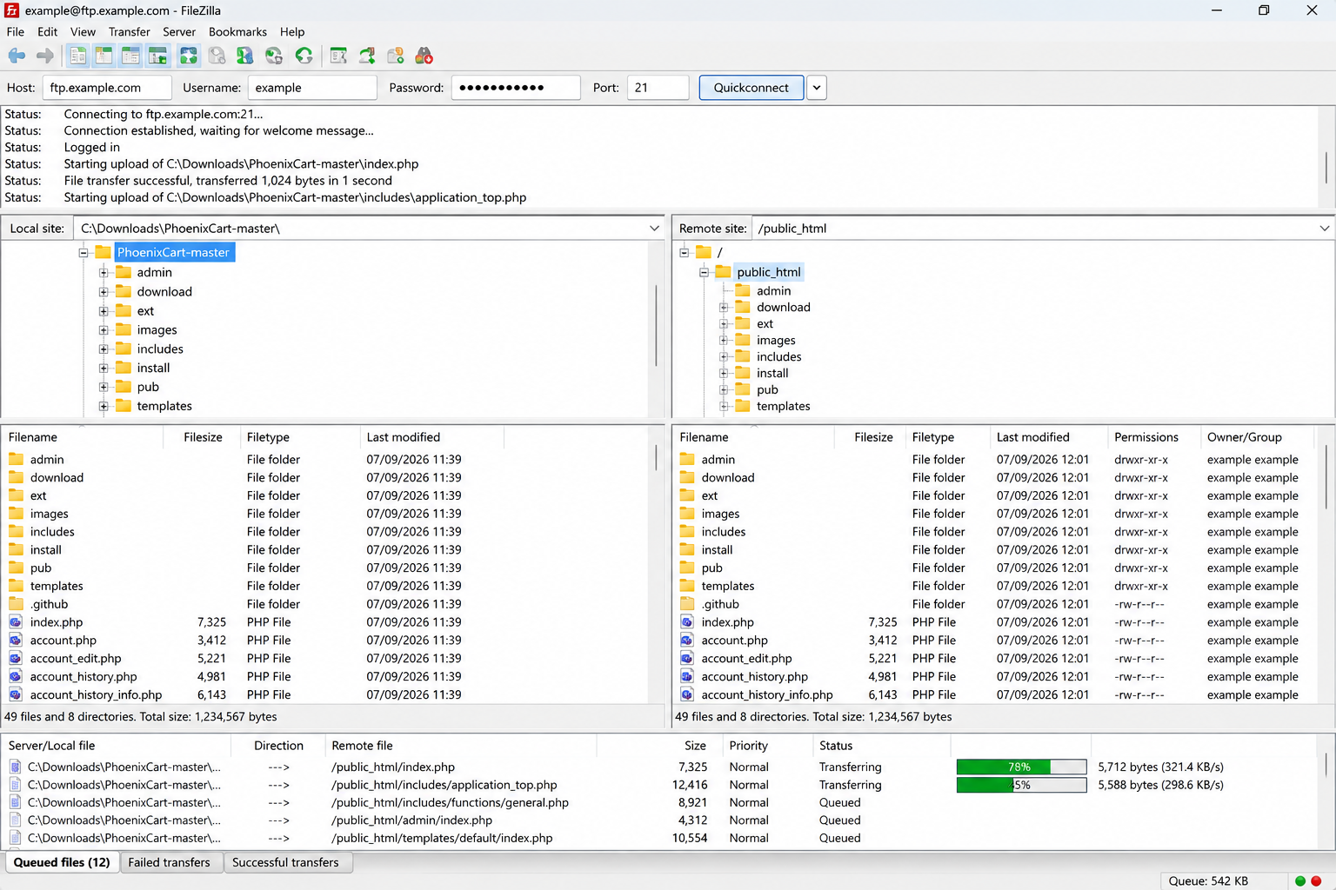Select local file account_history.php
Image resolution: width=1336 pixels, height=890 pixels.
pyautogui.click(x=83, y=676)
